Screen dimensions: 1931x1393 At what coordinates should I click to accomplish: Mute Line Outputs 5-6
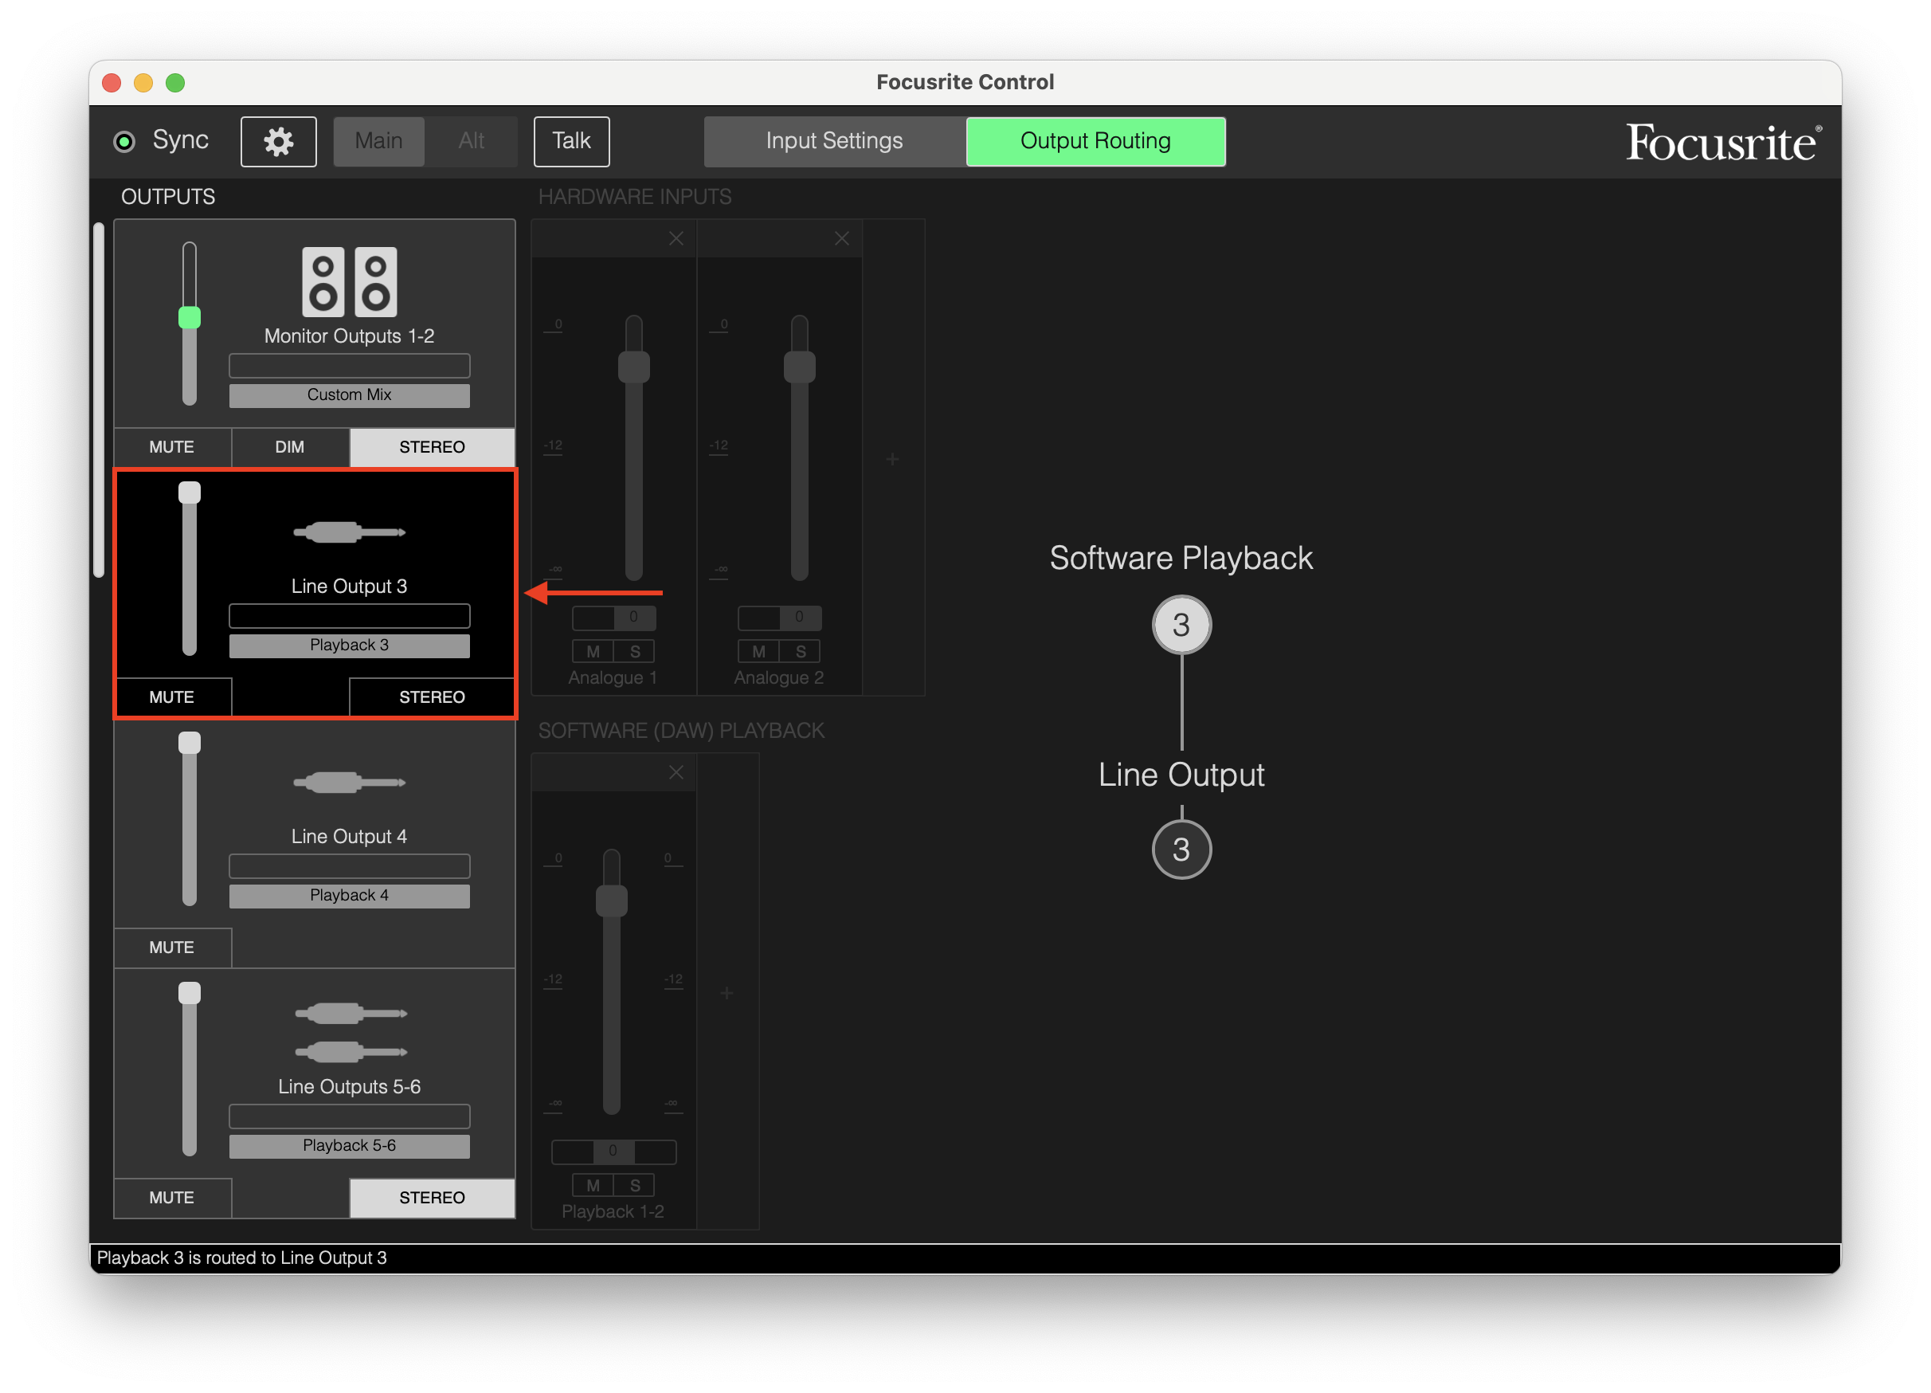coord(172,1198)
